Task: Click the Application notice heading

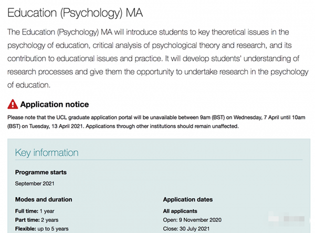Action: point(55,104)
